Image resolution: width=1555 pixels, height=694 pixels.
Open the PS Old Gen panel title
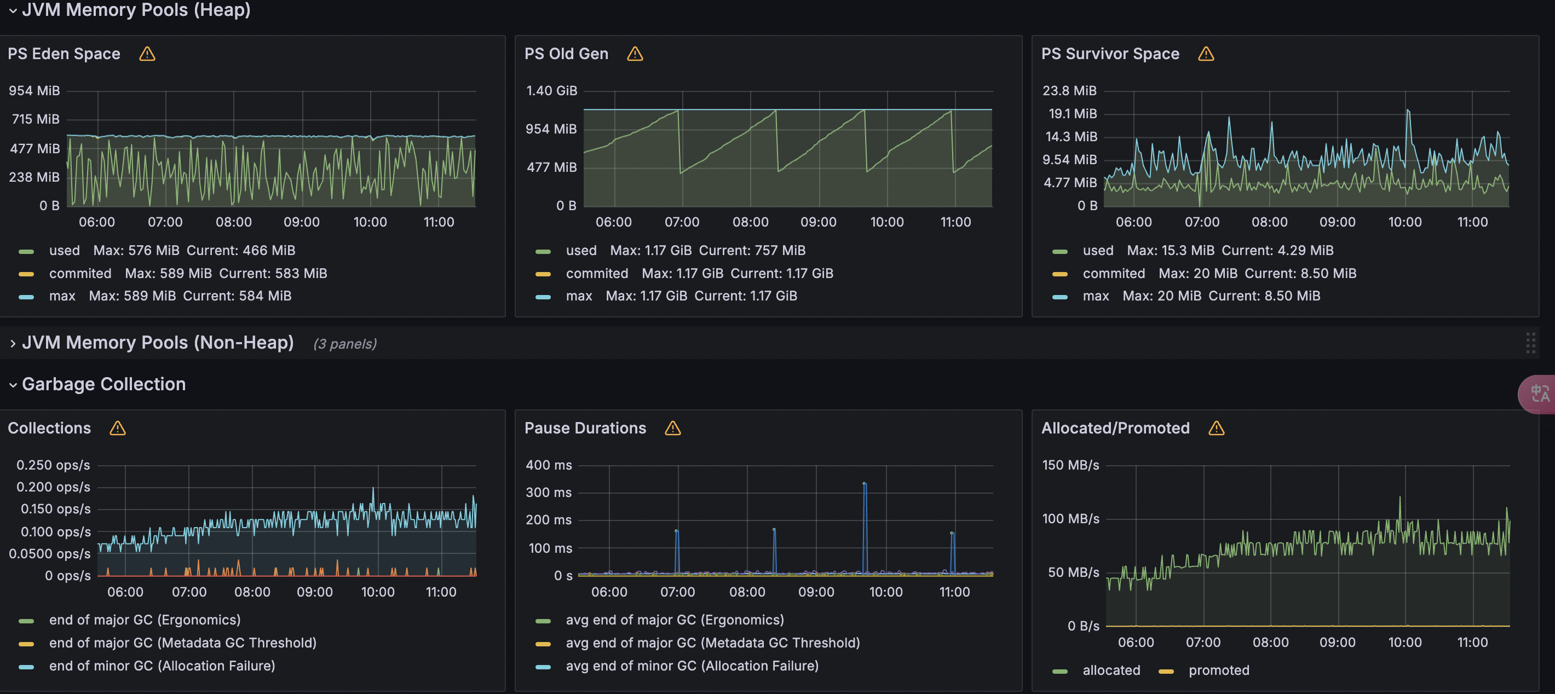(566, 54)
